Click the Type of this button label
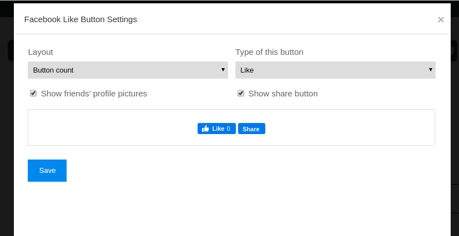Viewport: 459px width, 236px height. [269, 52]
